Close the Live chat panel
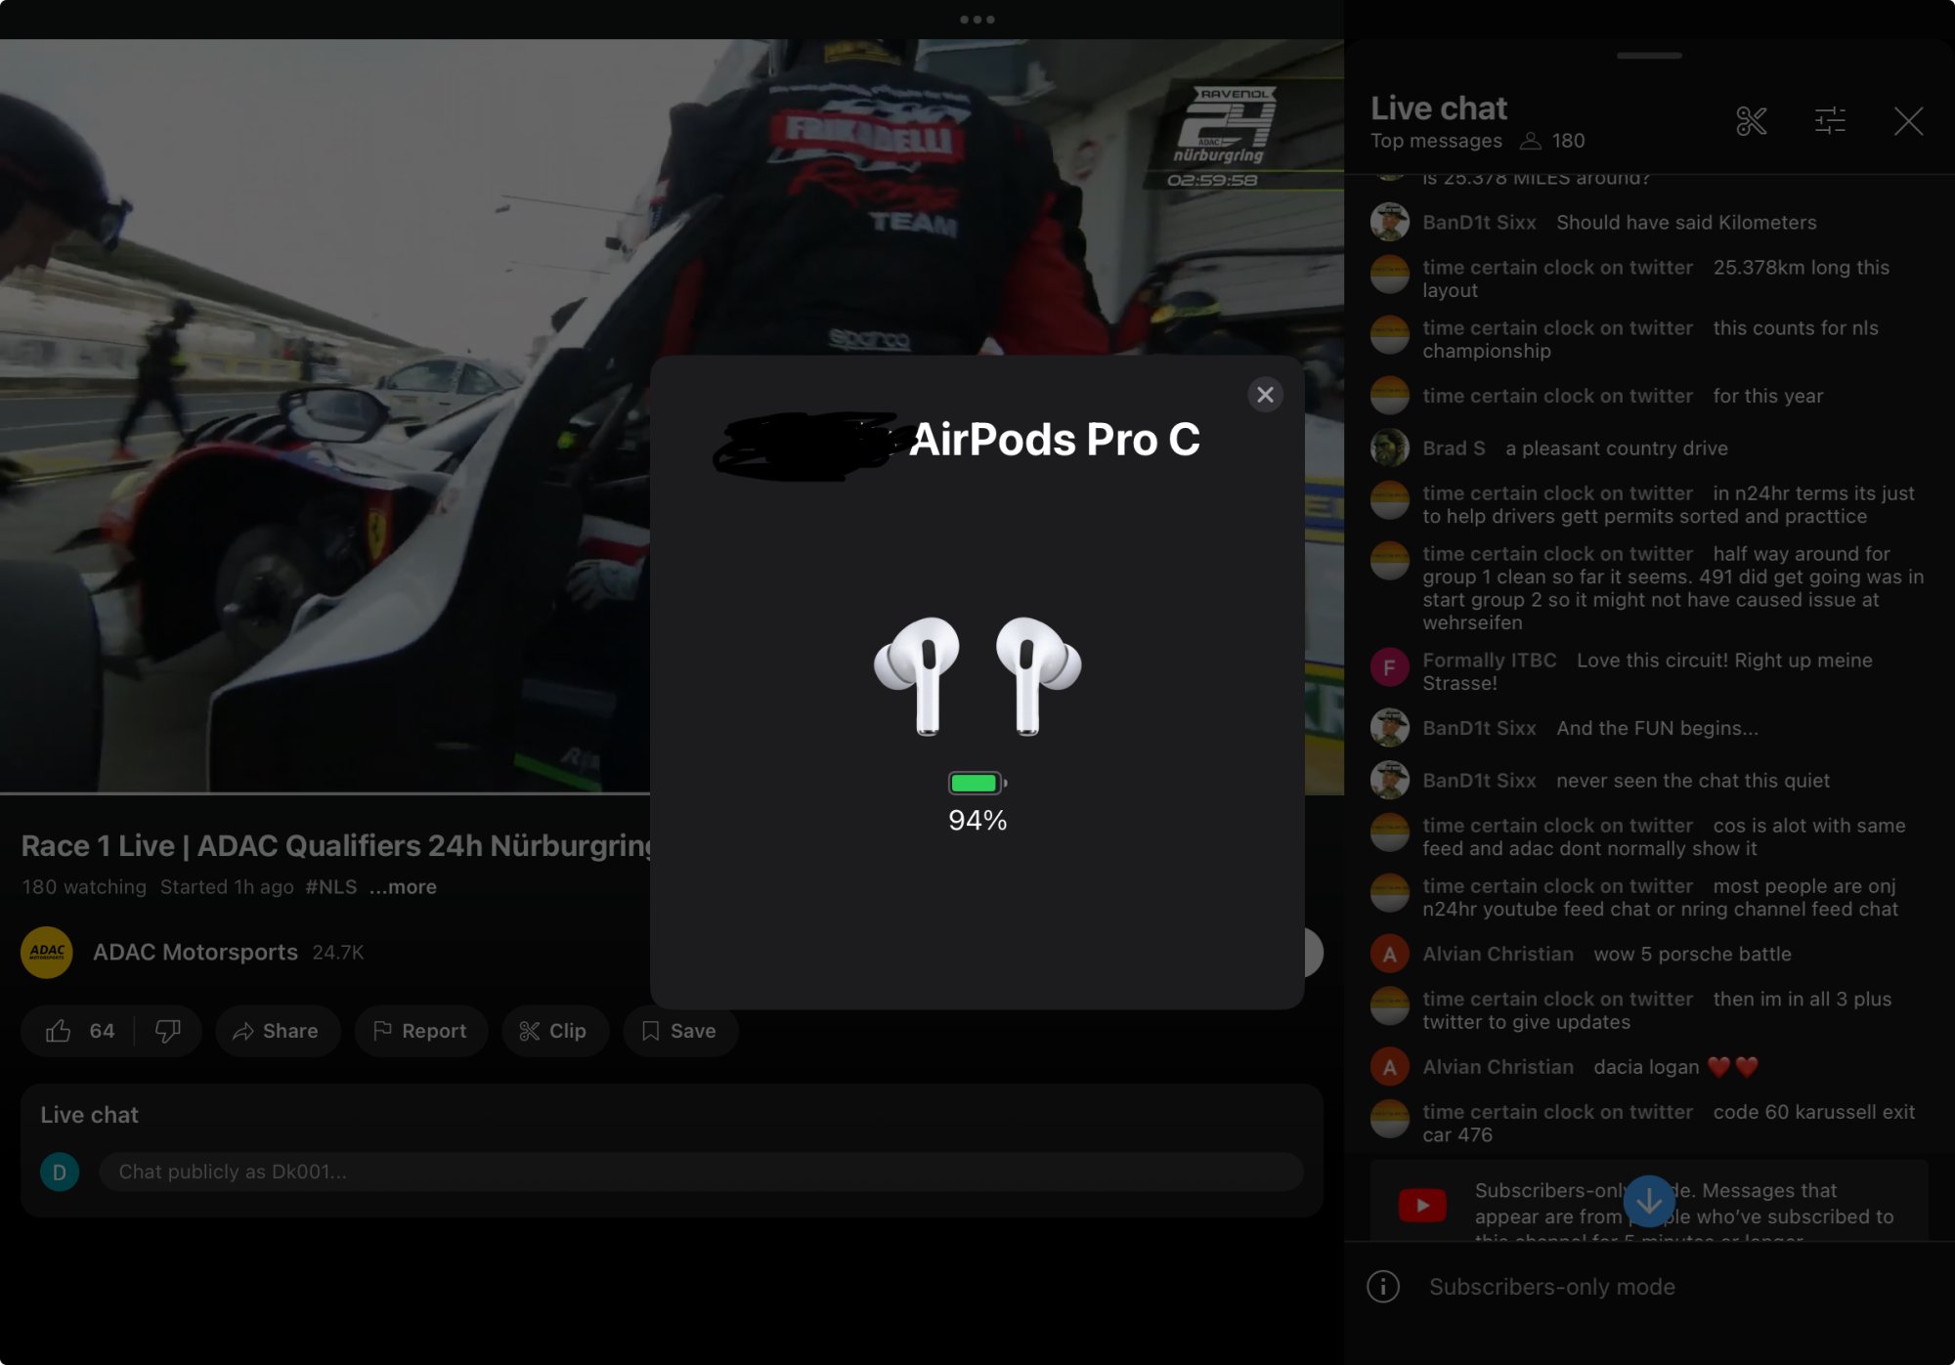Screen dimensions: 1955x1365 (1908, 121)
